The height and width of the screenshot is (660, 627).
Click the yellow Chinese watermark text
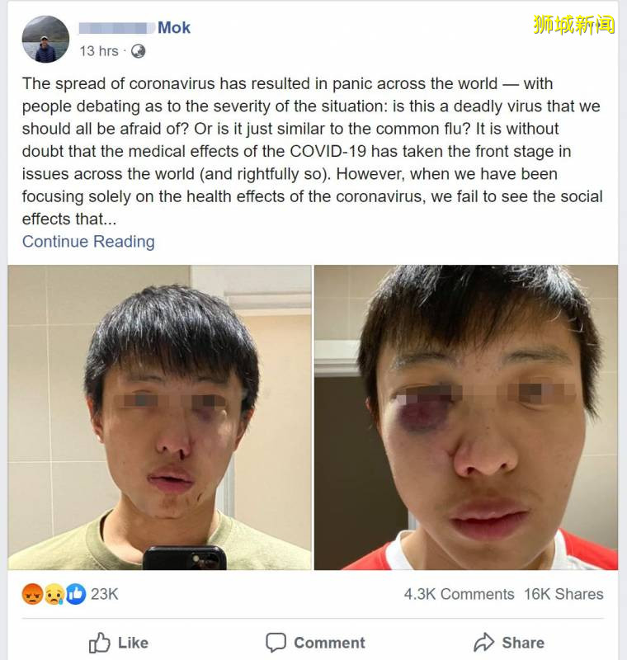[574, 25]
